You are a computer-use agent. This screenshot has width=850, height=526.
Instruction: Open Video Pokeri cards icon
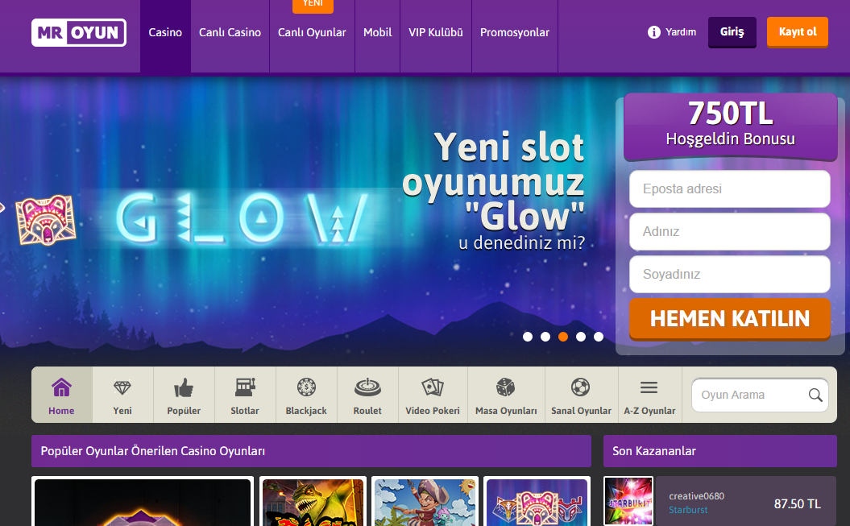[433, 387]
